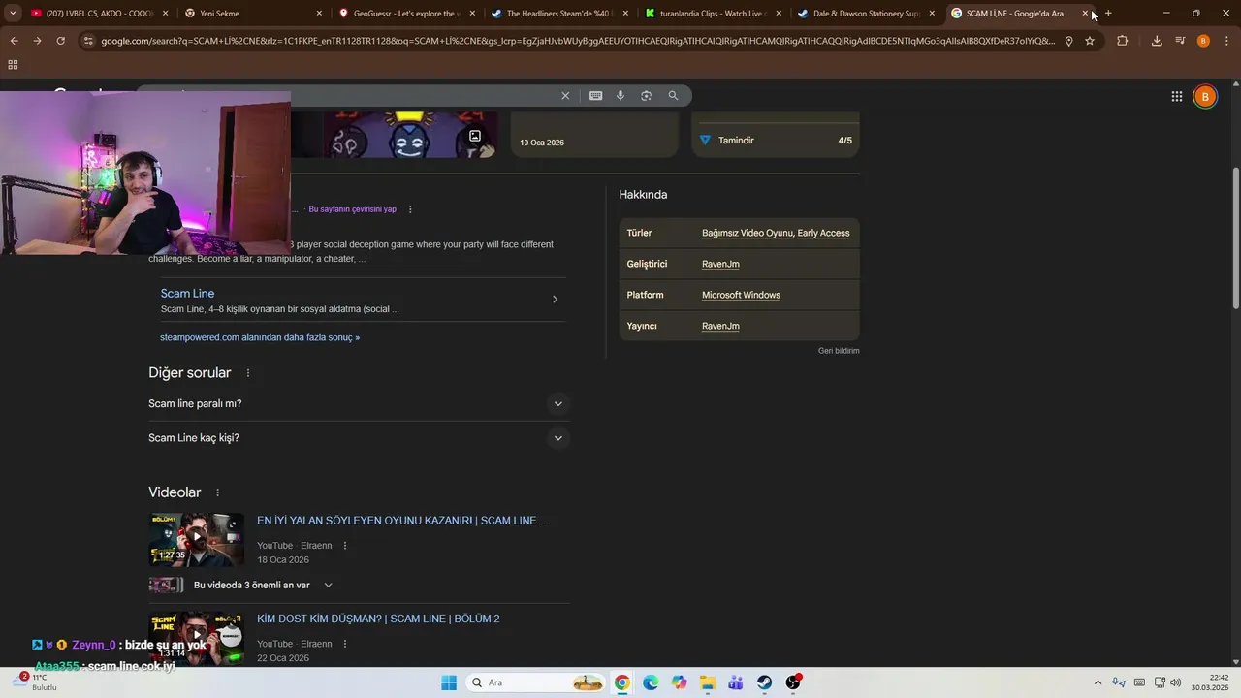Click Bu sayfanın çevirisini yap link
Image resolution: width=1241 pixels, height=698 pixels.
click(x=352, y=209)
